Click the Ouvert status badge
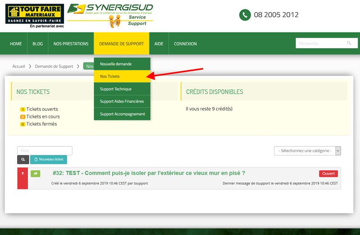The image size is (360, 235). (328, 174)
